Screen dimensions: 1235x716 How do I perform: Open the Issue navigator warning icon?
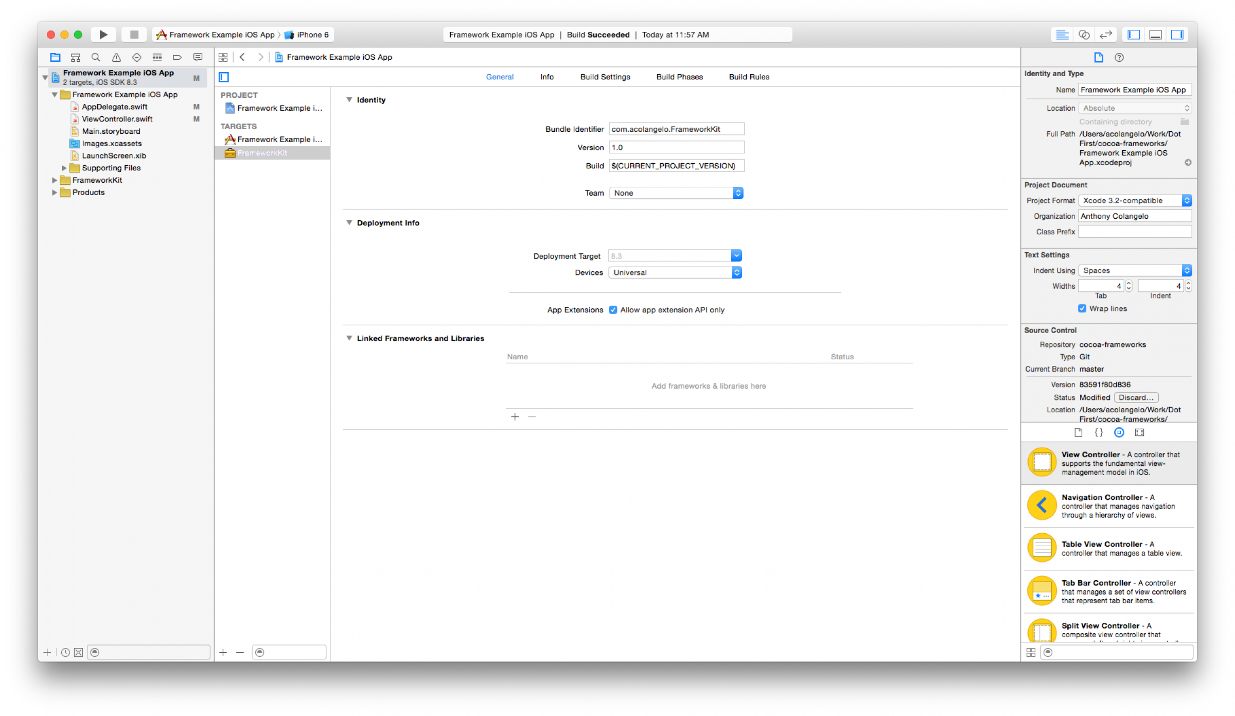pyautogui.click(x=116, y=57)
